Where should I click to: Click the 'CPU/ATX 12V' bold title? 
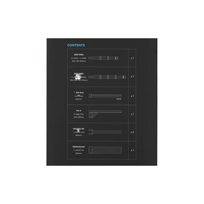pyautogui.click(x=79, y=129)
